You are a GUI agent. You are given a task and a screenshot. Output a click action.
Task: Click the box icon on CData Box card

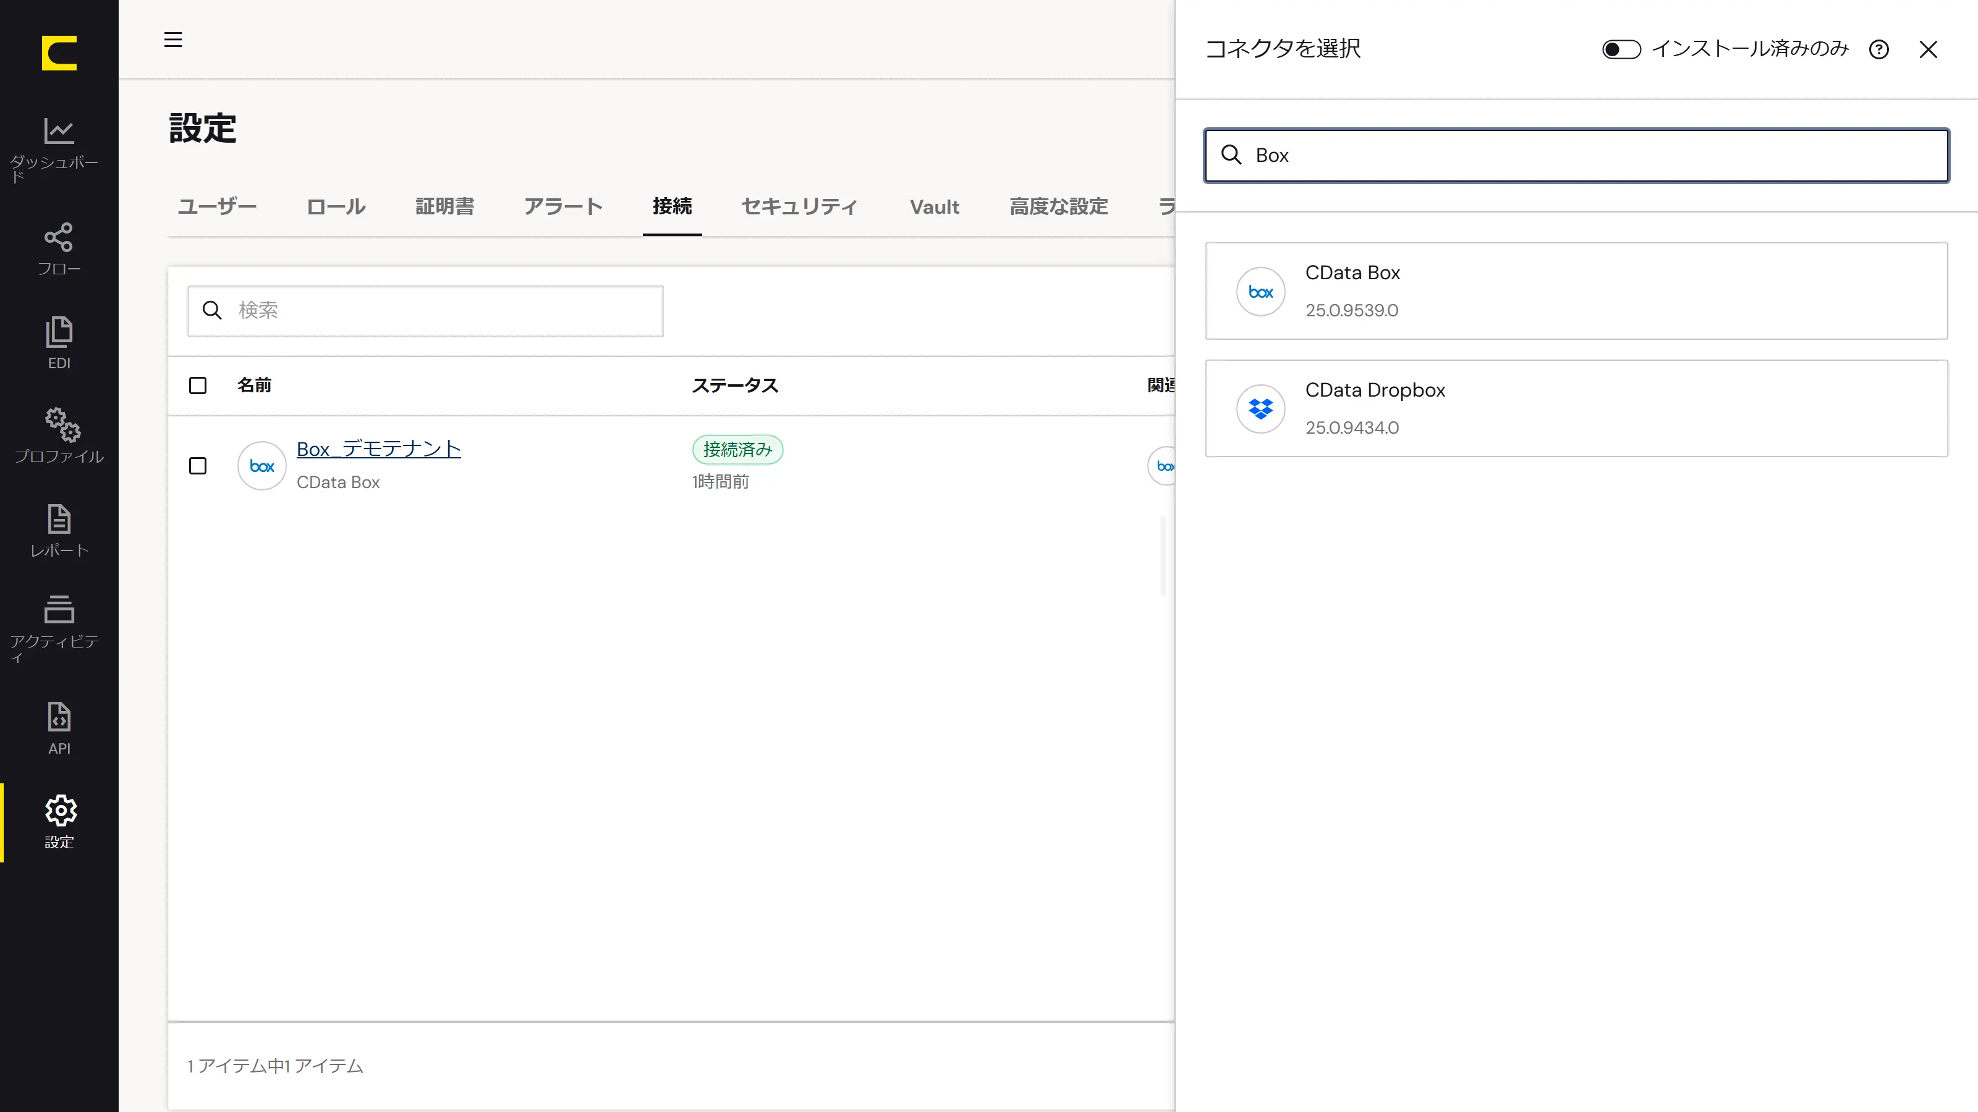[x=1261, y=292]
